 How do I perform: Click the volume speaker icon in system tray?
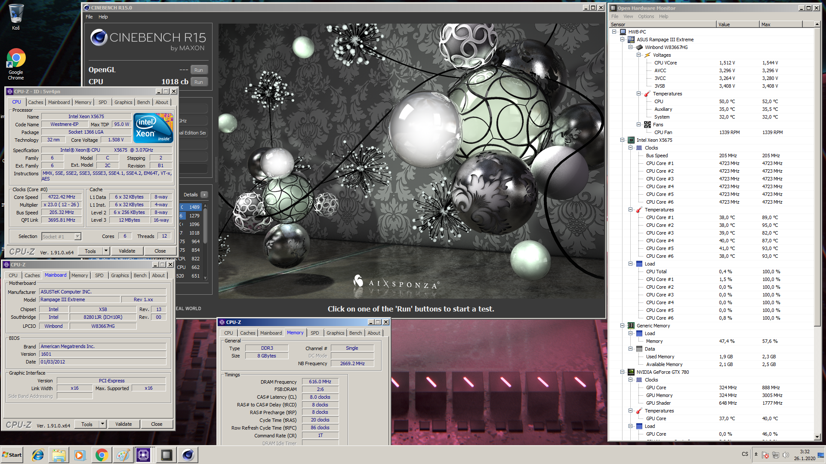786,455
